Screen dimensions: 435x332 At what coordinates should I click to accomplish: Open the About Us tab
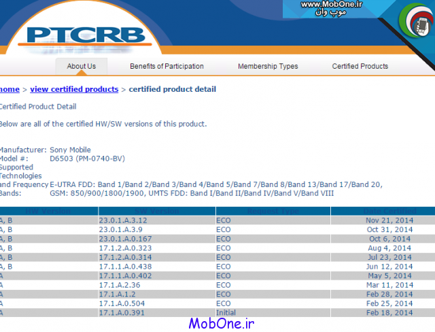81,67
